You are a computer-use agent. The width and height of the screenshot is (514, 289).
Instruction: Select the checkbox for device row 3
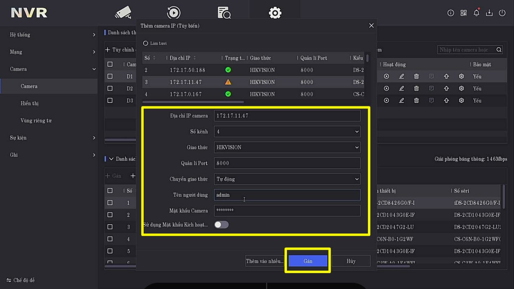tap(110, 227)
